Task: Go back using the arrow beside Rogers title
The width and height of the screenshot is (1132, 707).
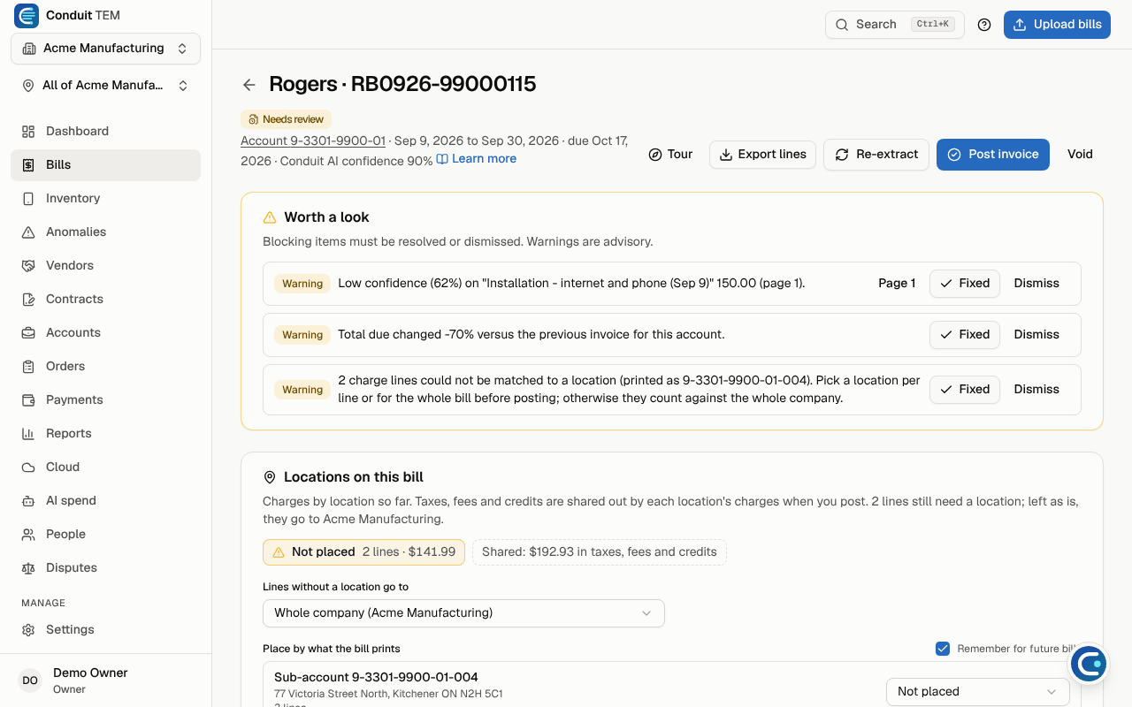Action: pyautogui.click(x=249, y=85)
